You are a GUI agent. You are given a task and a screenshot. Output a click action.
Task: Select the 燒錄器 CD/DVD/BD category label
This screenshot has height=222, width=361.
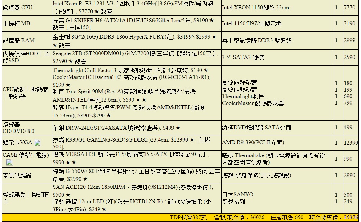tap(18, 128)
